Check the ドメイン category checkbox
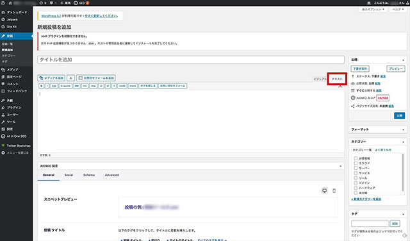410x241 pixels. (x=356, y=183)
